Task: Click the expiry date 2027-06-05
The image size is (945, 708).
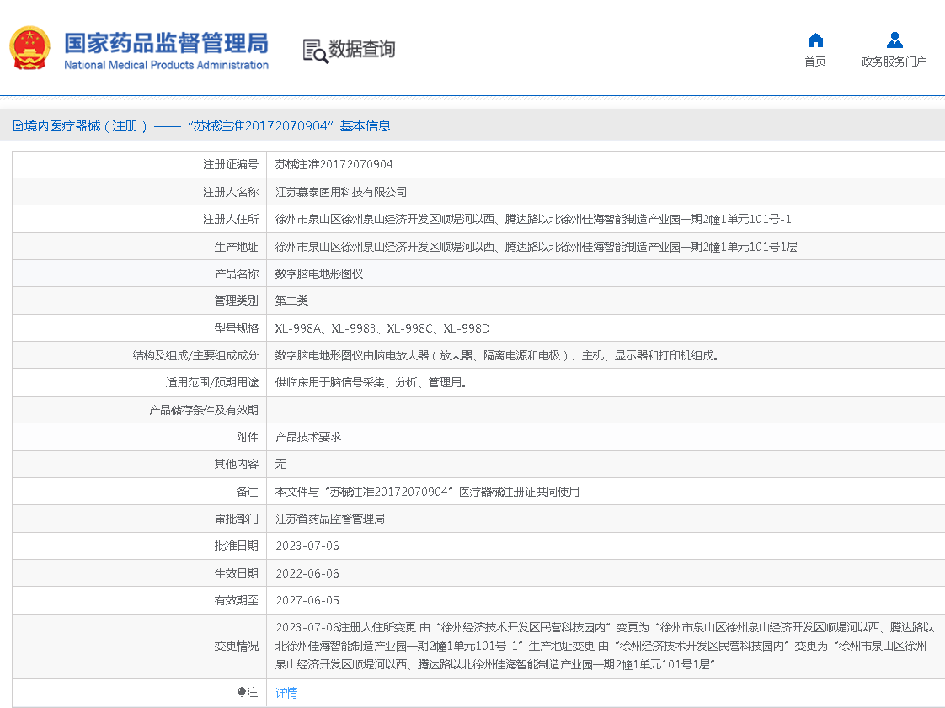Action: [307, 600]
